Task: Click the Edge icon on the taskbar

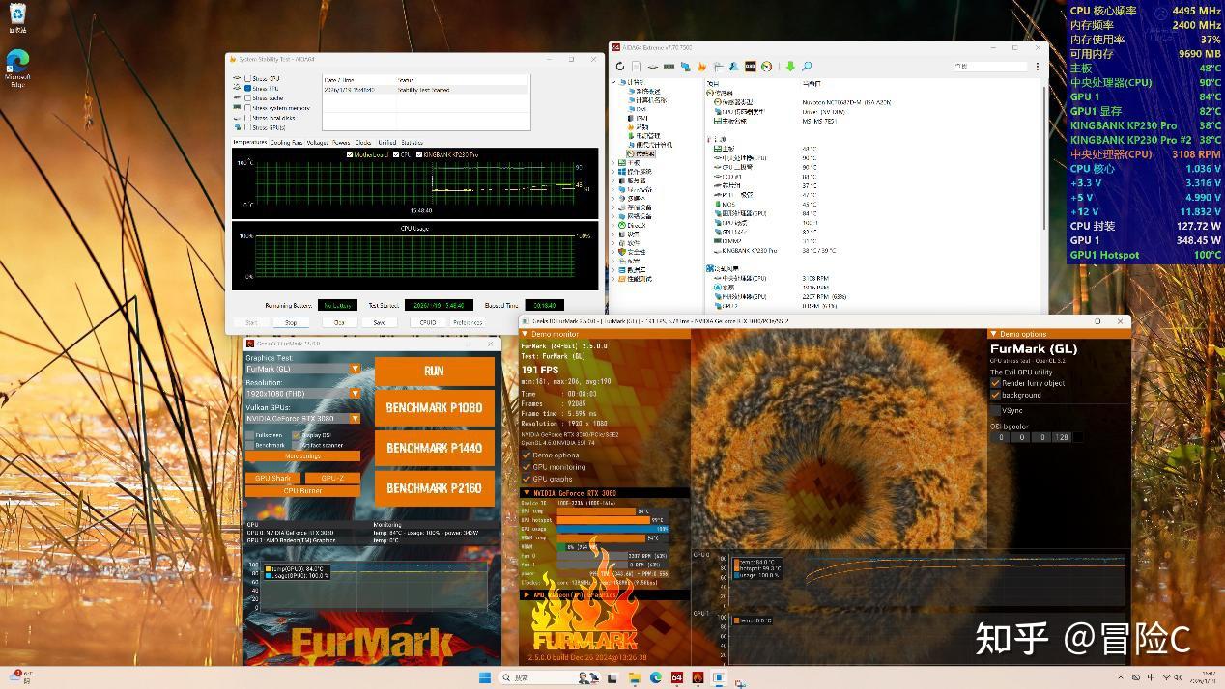Action: coord(656,677)
